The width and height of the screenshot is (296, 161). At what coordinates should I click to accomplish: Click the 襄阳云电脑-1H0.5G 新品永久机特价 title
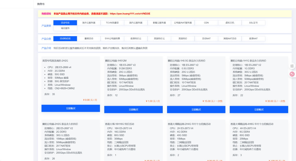click(x=186, y=61)
